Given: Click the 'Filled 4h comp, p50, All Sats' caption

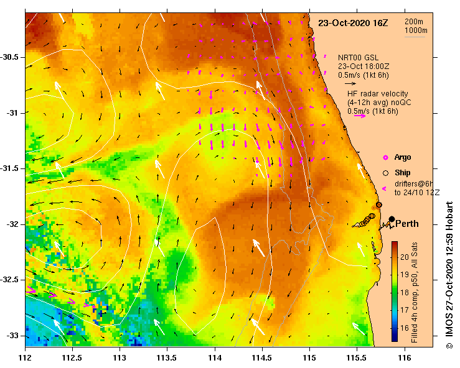Looking at the screenshot, I should tap(414, 292).
